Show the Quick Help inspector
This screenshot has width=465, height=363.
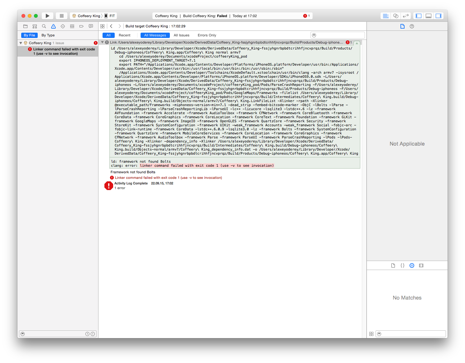[x=412, y=26]
